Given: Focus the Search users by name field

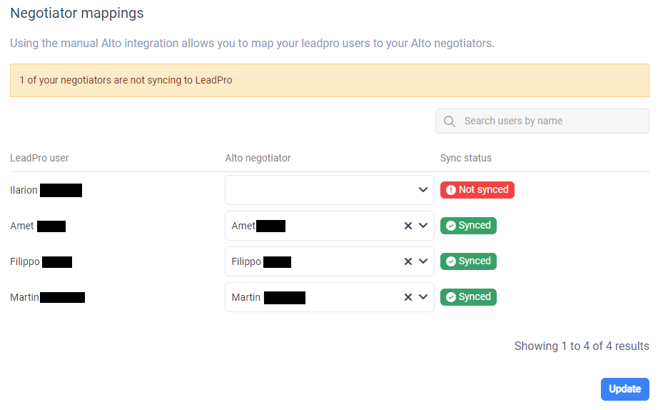Looking at the screenshot, I should [x=550, y=121].
